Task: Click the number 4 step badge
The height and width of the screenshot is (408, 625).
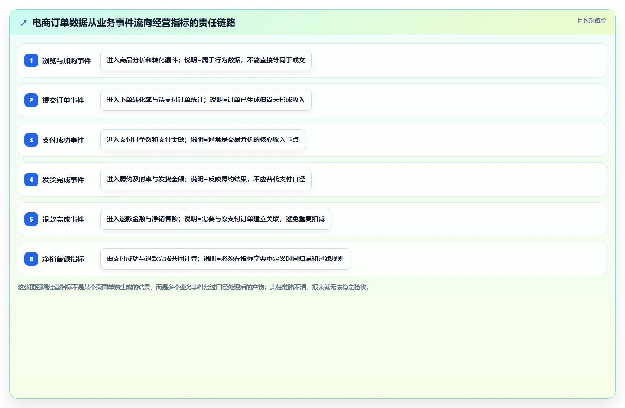Action: coord(31,179)
